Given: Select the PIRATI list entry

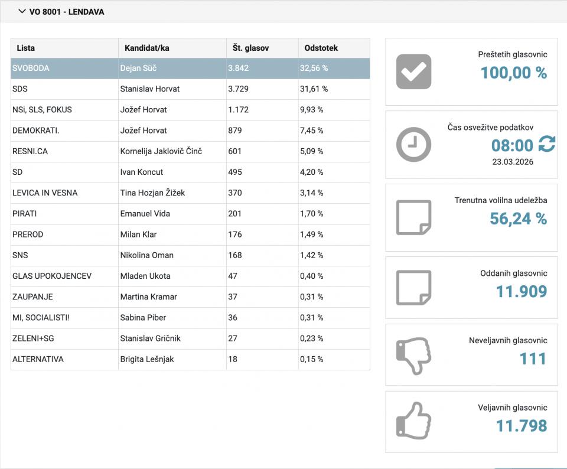Looking at the screenshot, I should 24,214.
